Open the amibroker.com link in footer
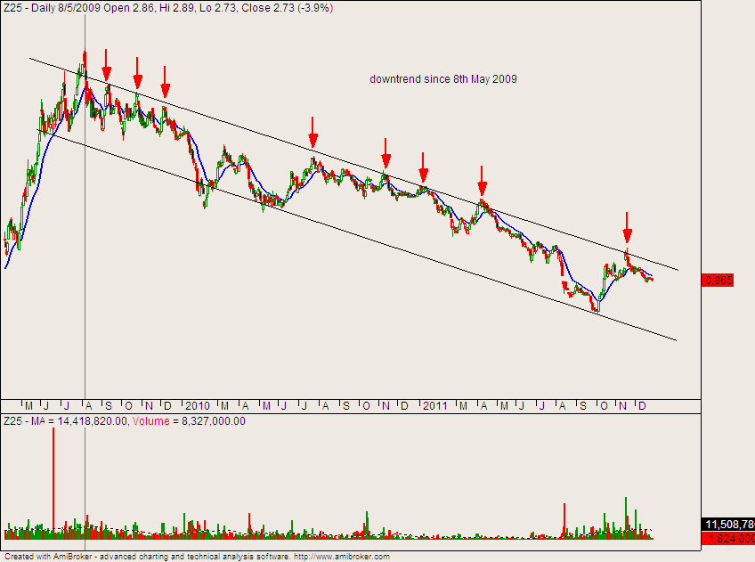The image size is (755, 562). tap(341, 556)
